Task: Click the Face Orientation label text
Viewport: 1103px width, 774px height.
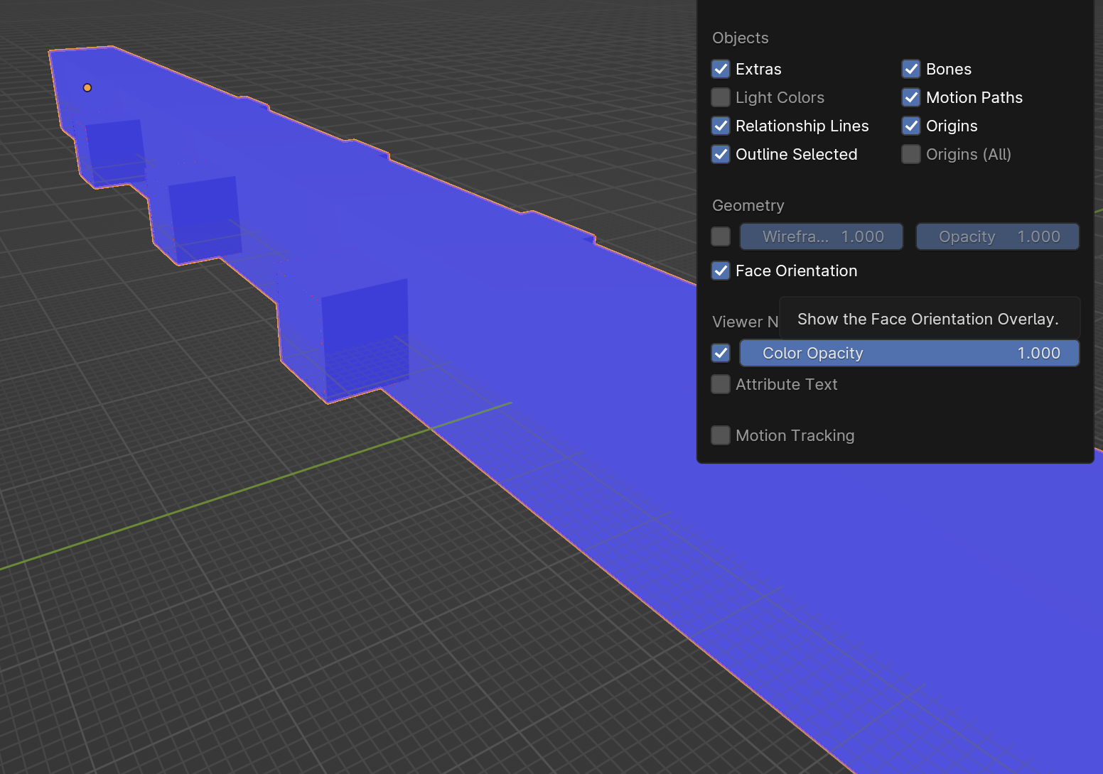Action: [x=797, y=271]
